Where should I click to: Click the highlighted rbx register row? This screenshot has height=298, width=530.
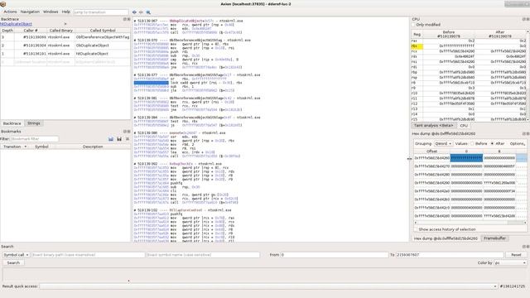(x=469, y=46)
